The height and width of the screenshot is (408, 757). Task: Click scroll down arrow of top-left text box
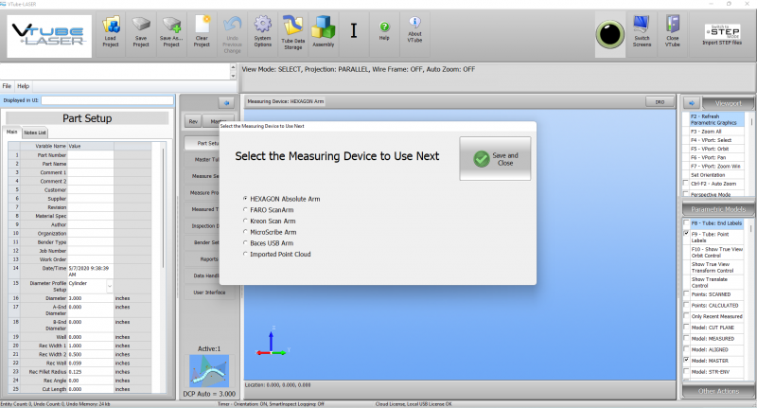pos(233,77)
